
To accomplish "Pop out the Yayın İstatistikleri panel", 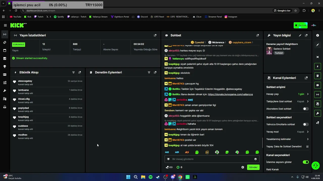I will pos(155,35).
